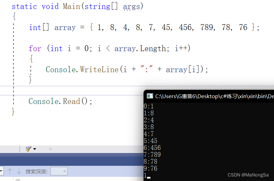The image size is (274, 181).
Task: Open the 搜索深度 combo box
Action: point(59,171)
